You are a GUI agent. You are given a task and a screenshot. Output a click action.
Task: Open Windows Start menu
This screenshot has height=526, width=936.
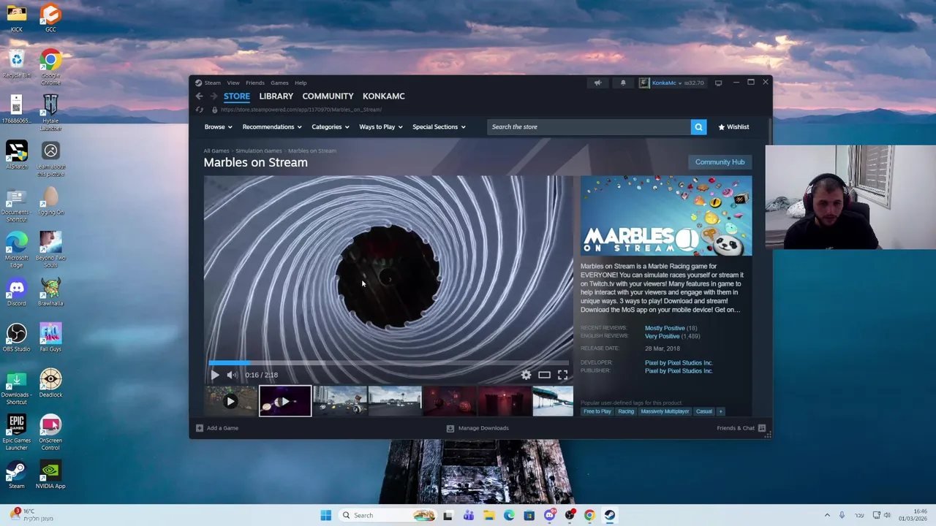point(325,515)
